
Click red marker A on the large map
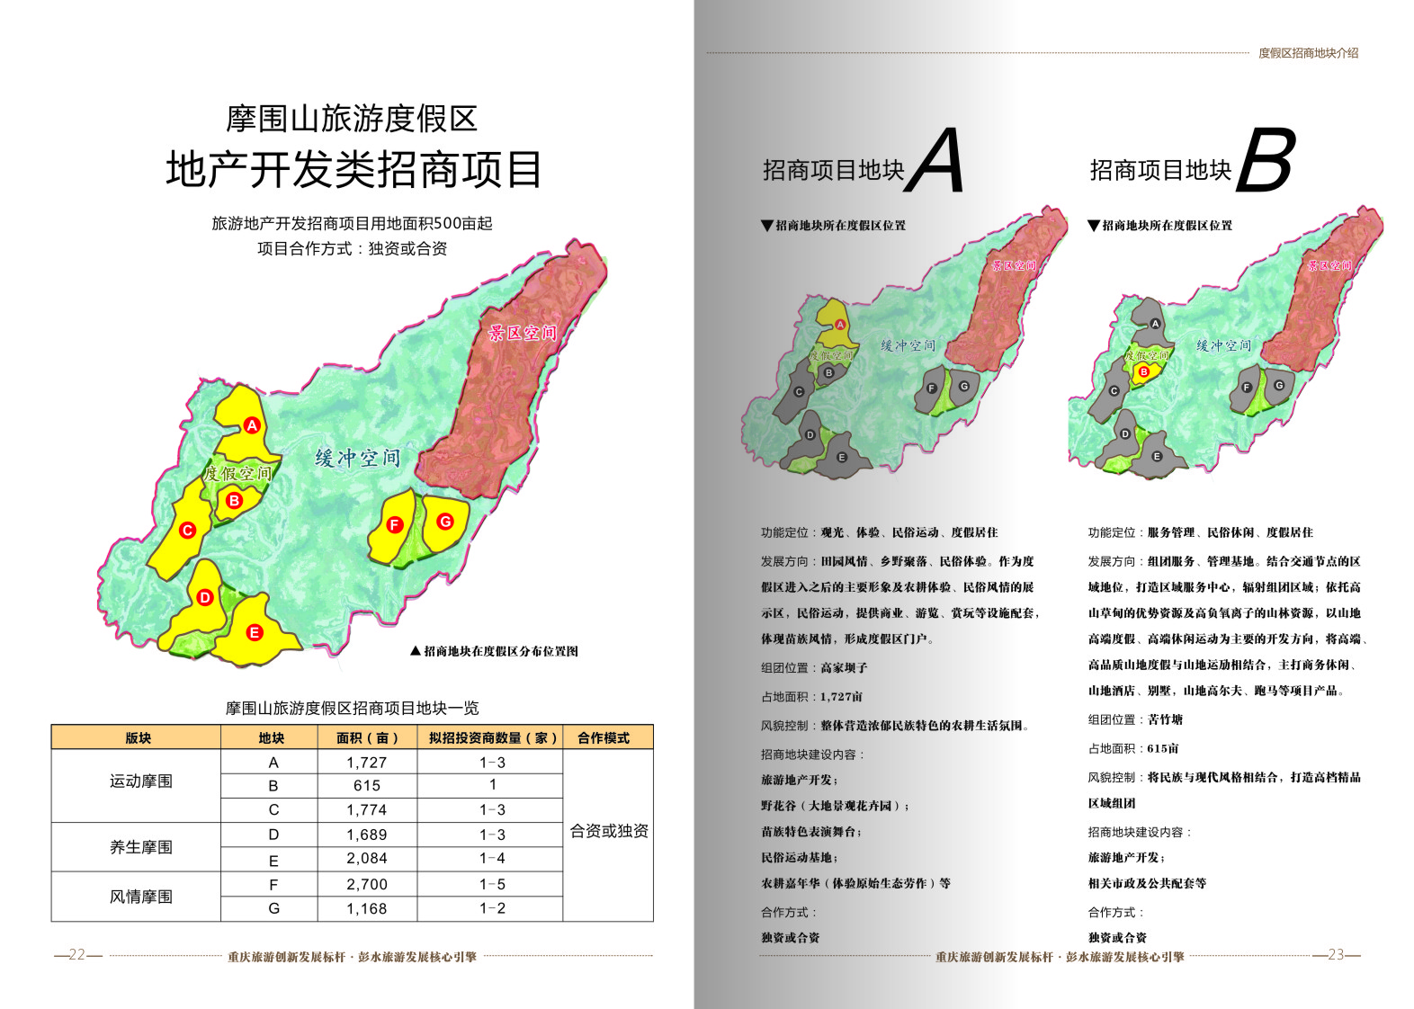coord(252,425)
